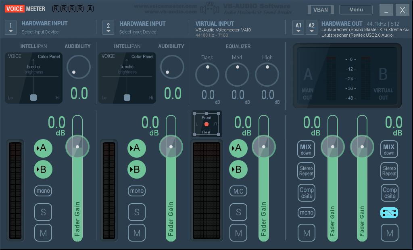Open Hardware Input 2 device selector
This screenshot has height=250, width=413.
108,27
